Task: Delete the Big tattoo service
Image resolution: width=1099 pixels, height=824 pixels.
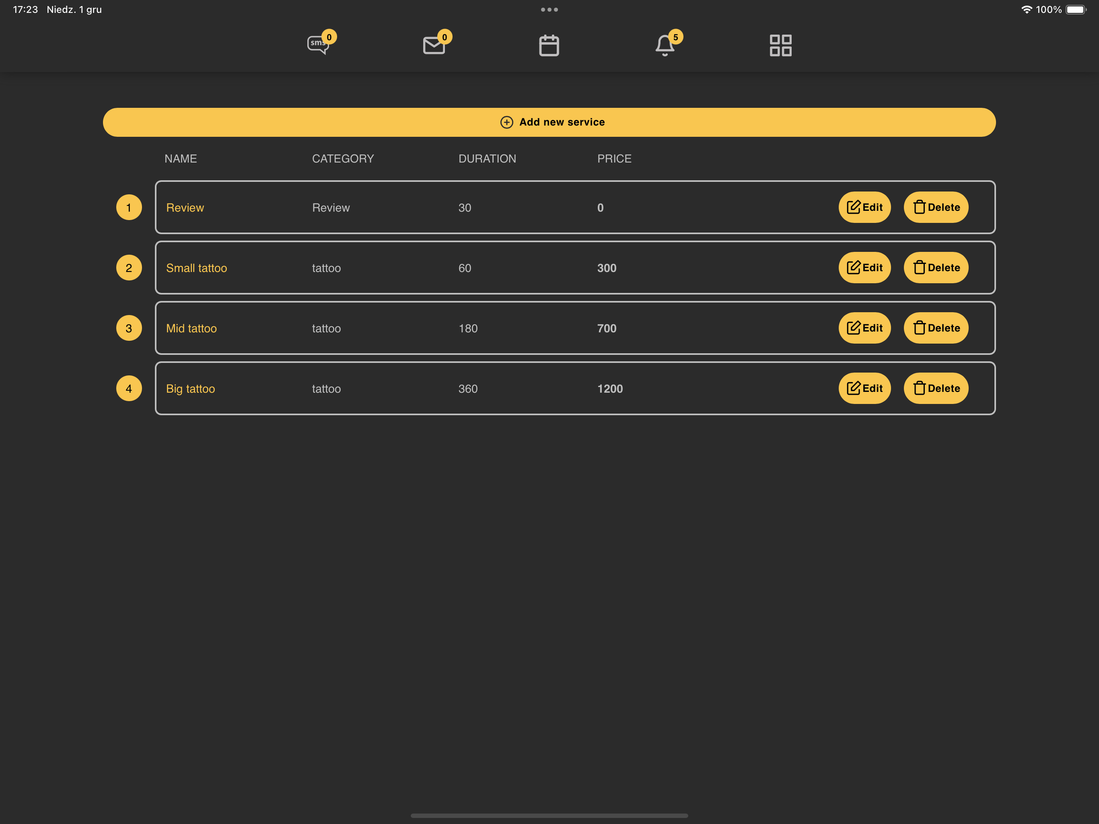Action: coord(936,389)
